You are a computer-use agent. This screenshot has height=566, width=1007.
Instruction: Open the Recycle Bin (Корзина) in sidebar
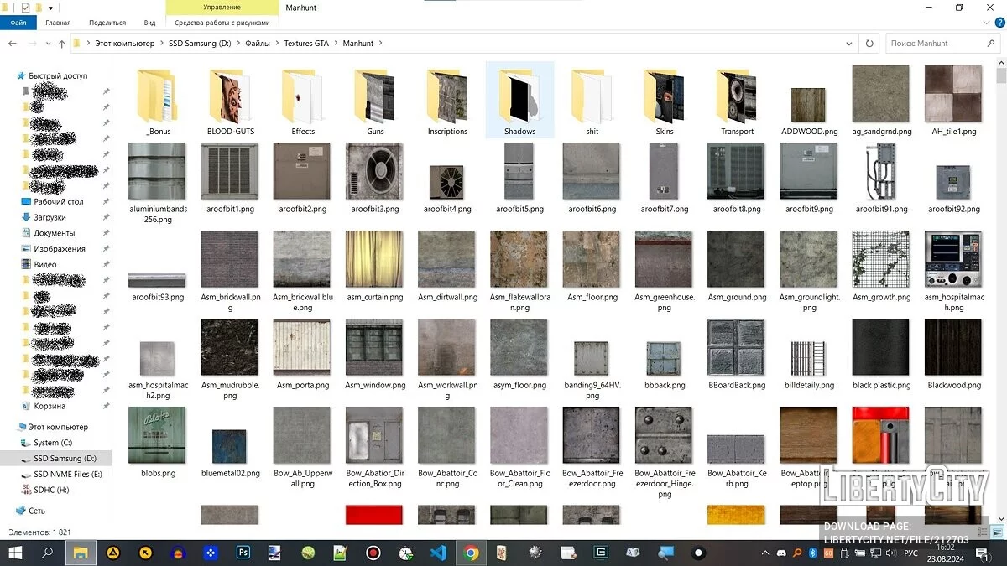[x=50, y=406]
